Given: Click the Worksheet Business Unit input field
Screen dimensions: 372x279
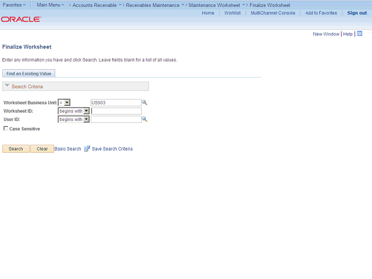Looking at the screenshot, I should 116,102.
